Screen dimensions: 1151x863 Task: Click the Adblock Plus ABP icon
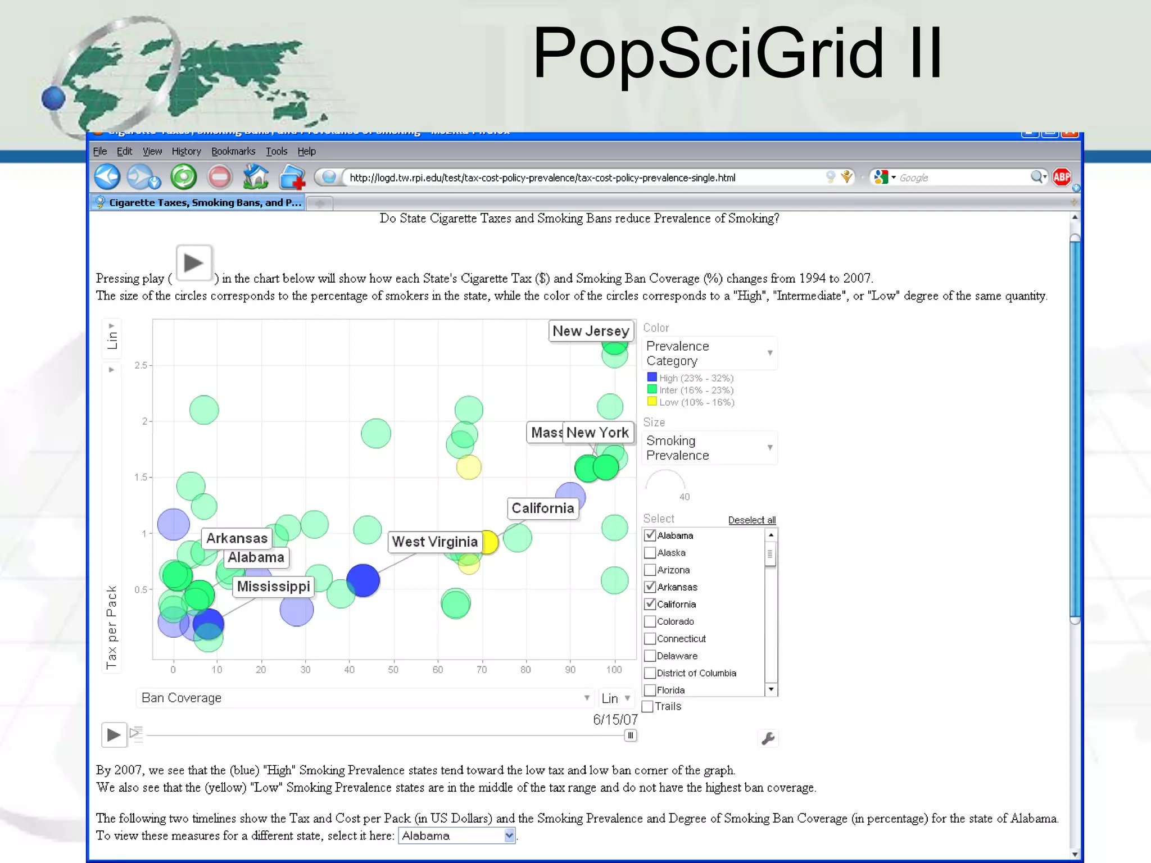(1061, 178)
